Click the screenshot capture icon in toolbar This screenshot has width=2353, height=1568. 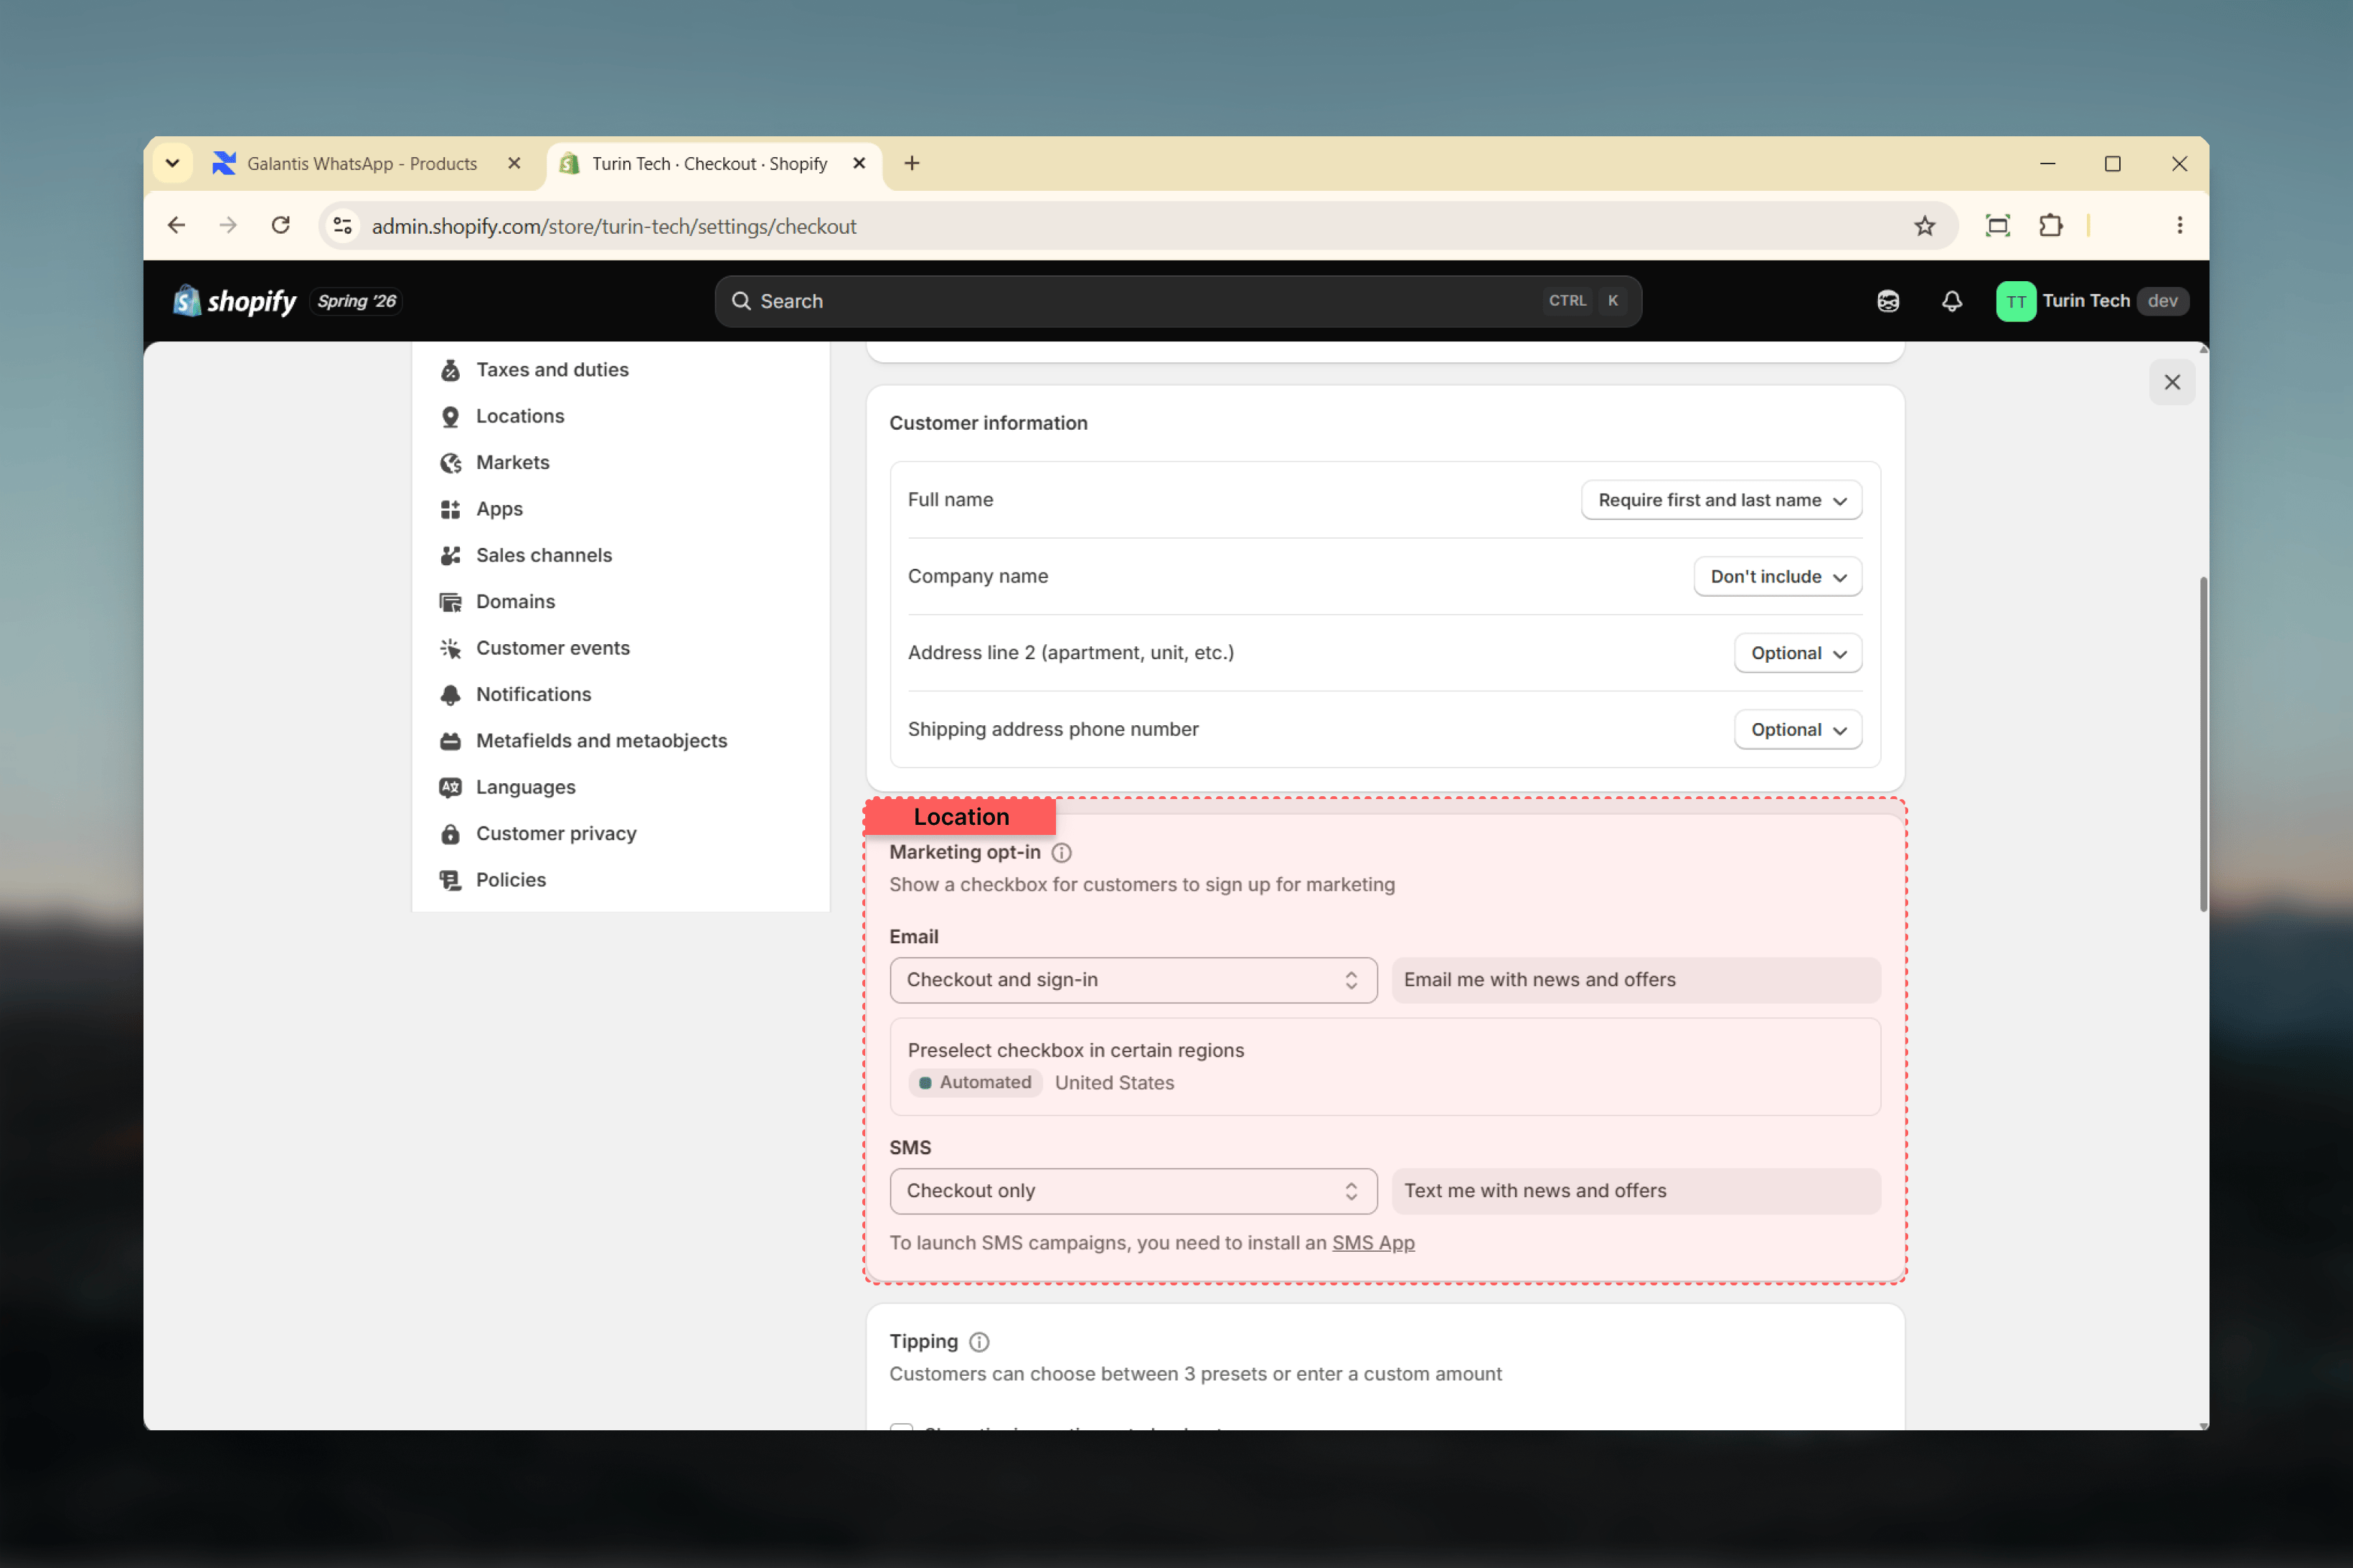click(x=1997, y=226)
